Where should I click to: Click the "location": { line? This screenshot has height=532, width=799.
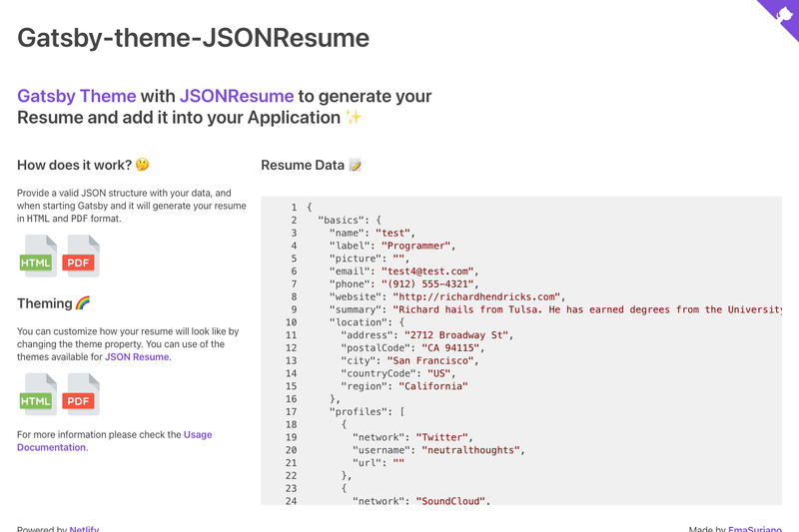367,322
